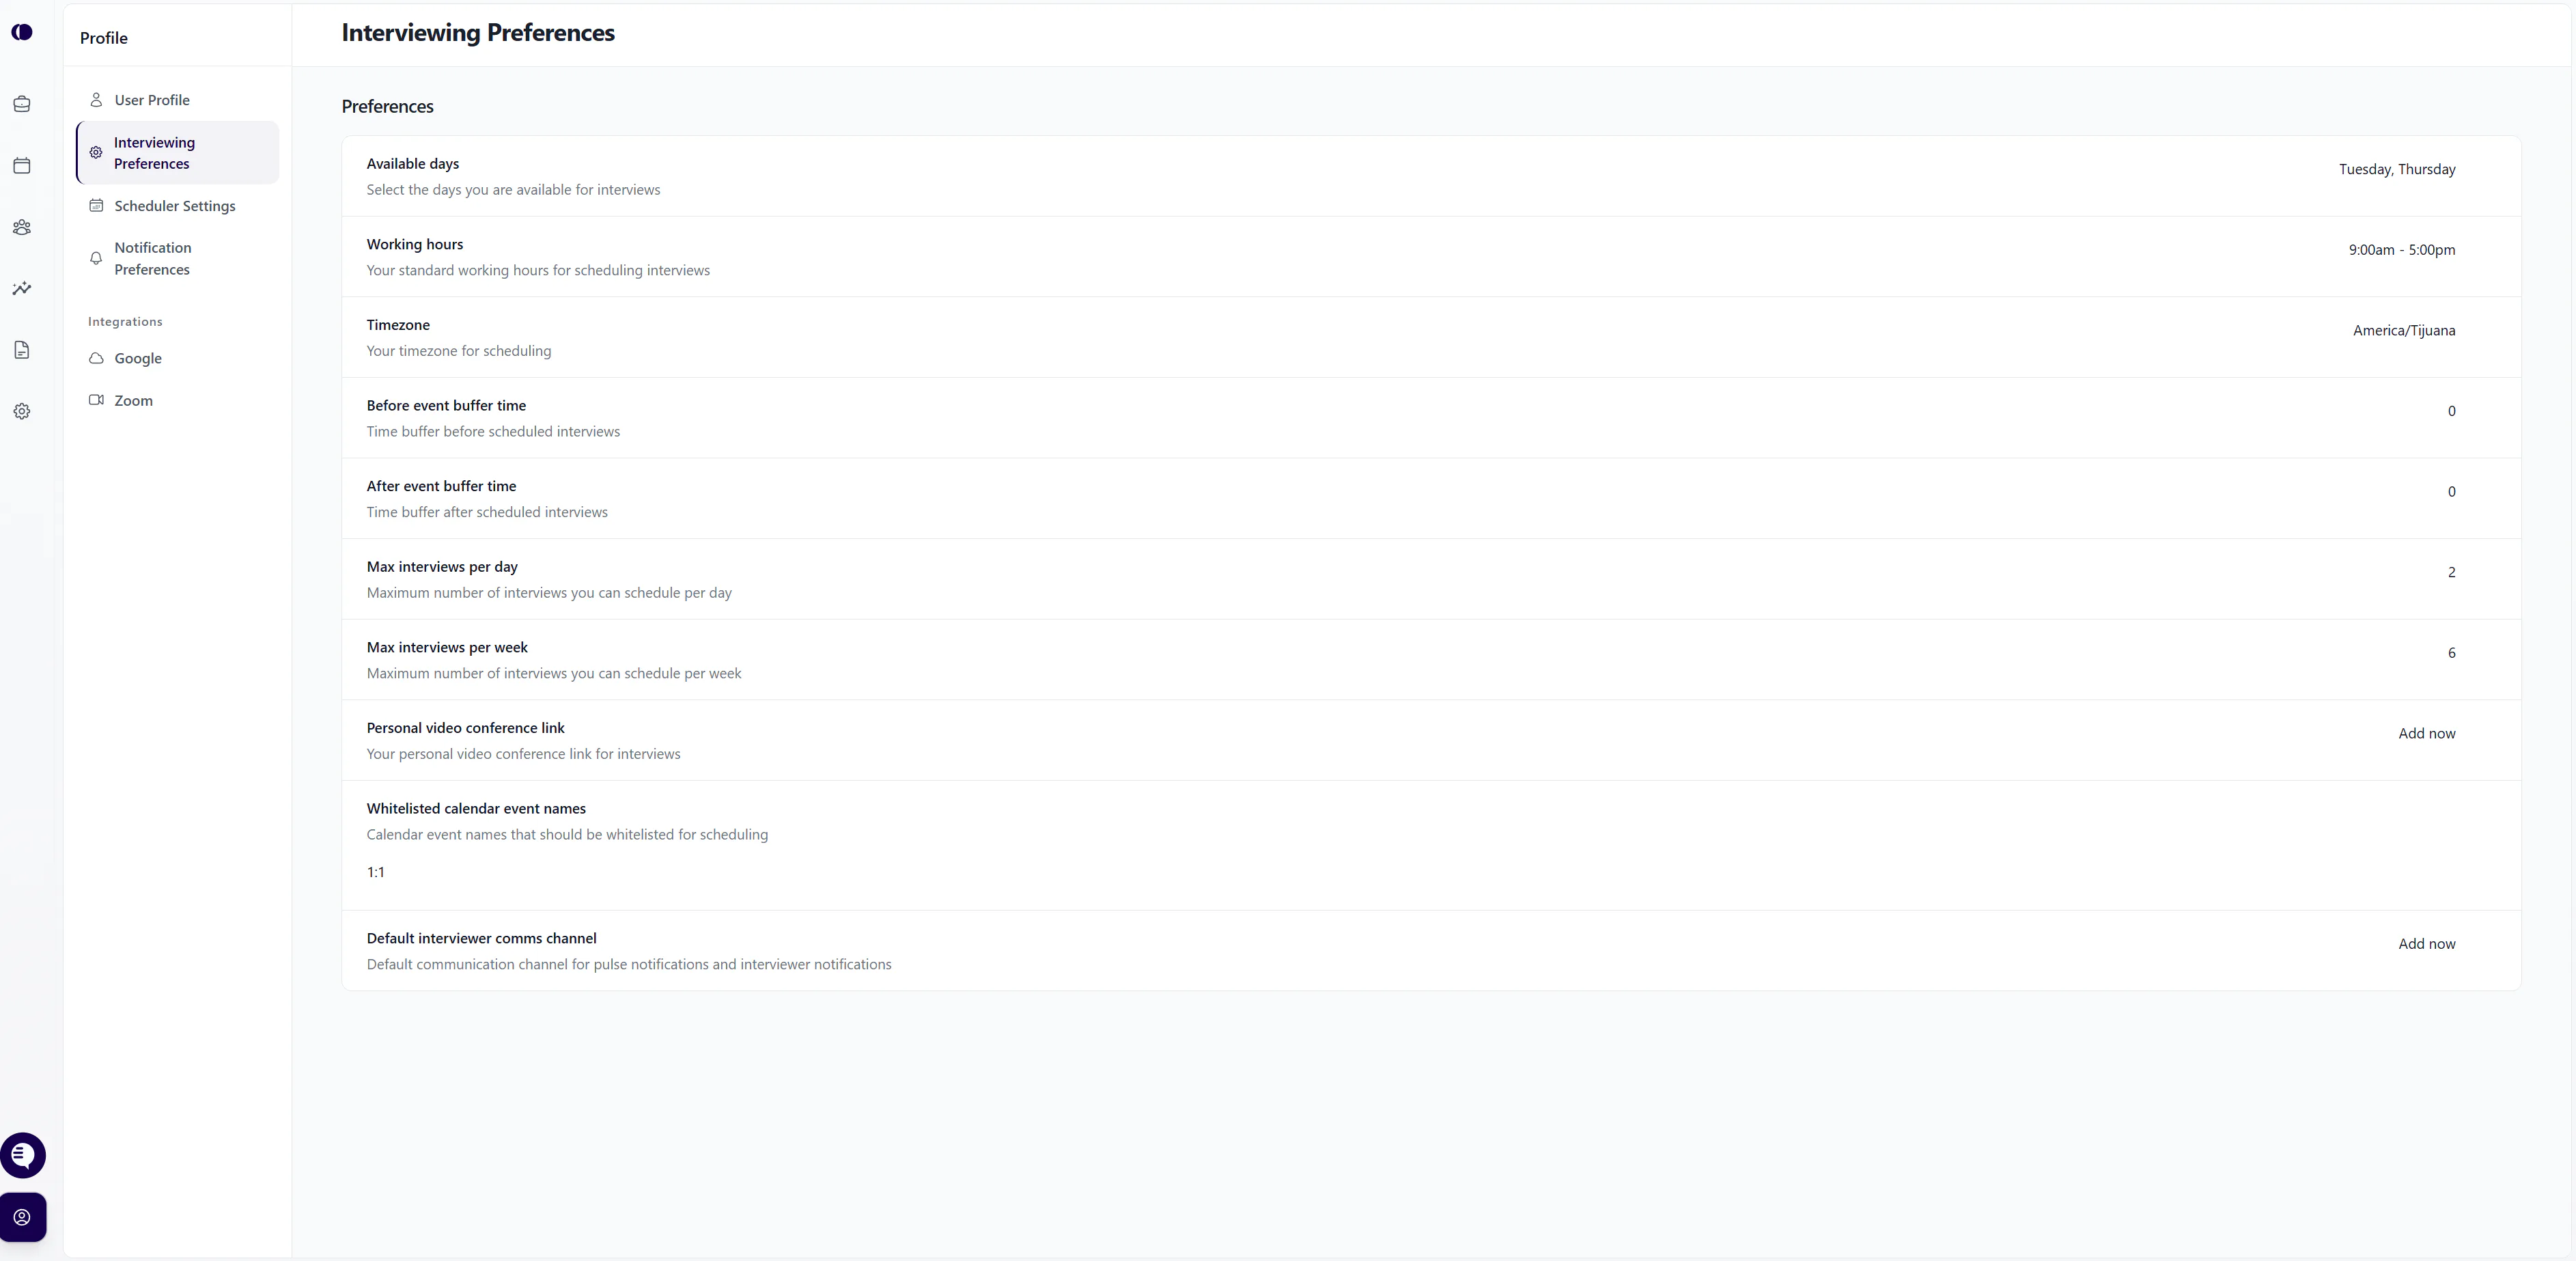Viewport: 2576px width, 1261px height.
Task: Open the calendar icon in left rail
Action: pos(22,166)
